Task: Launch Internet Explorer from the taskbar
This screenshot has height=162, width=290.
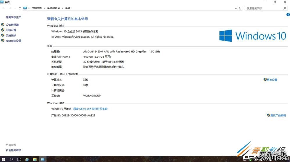Action: [27, 159]
